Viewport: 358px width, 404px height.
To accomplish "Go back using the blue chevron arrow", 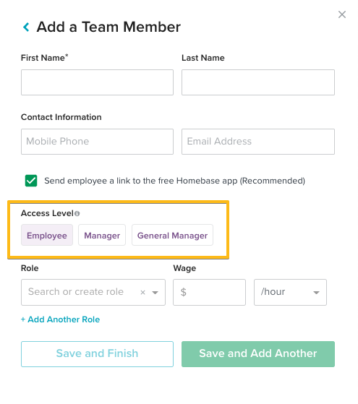I will (x=26, y=27).
